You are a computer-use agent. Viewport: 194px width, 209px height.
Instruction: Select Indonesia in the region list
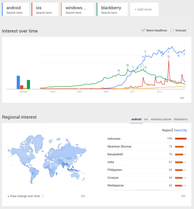(x=114, y=139)
